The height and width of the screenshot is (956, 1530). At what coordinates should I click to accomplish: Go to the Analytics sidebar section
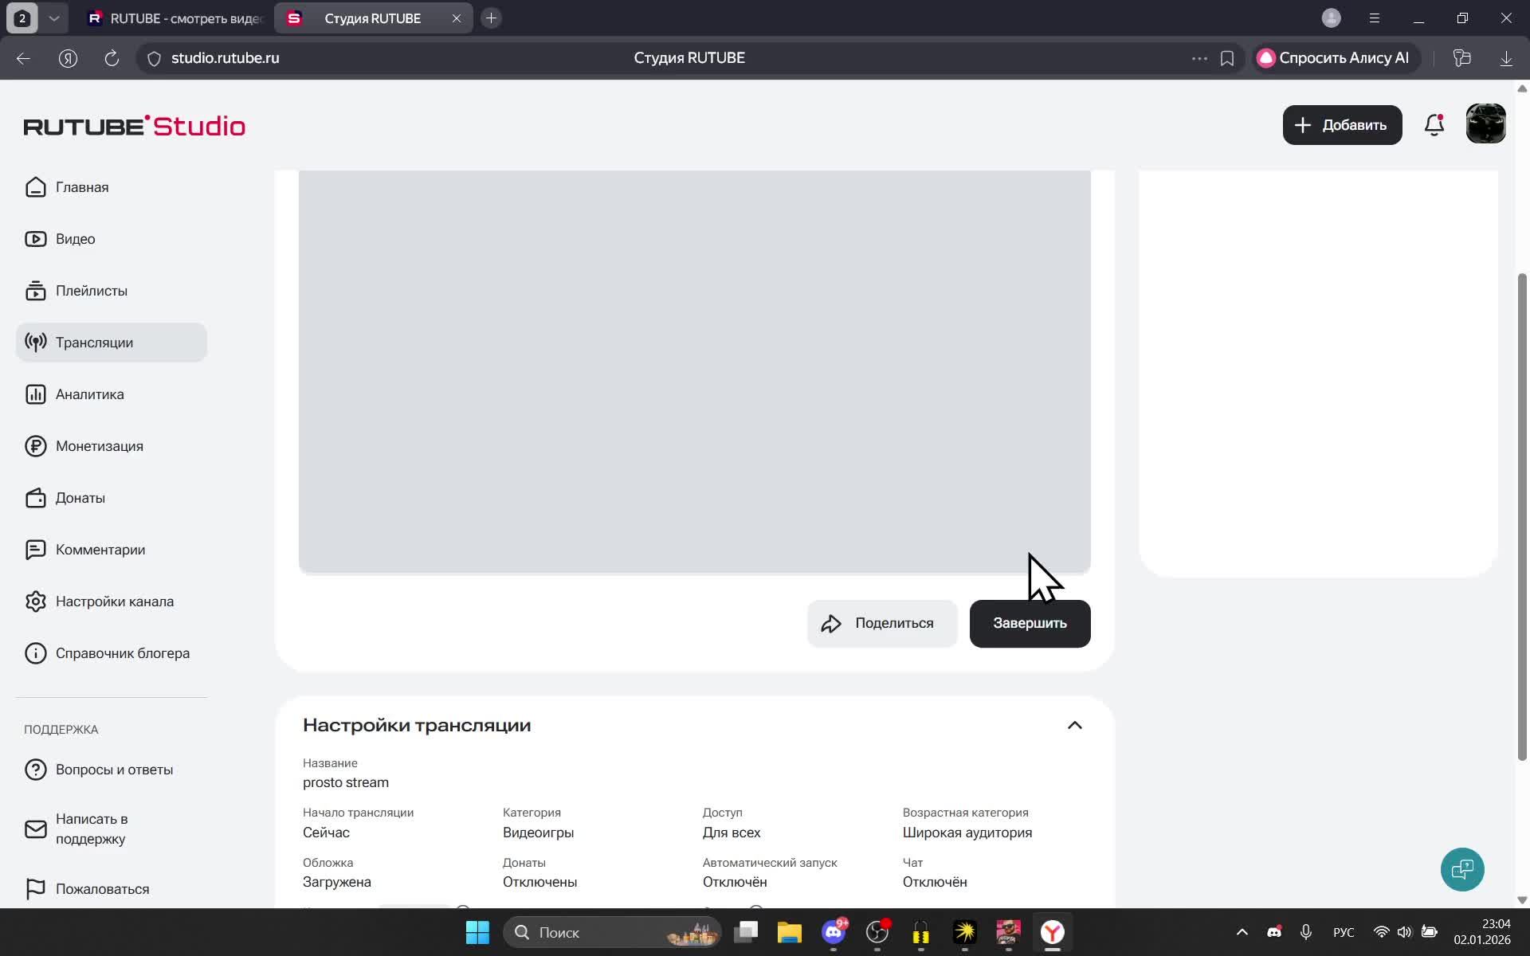[x=89, y=394]
